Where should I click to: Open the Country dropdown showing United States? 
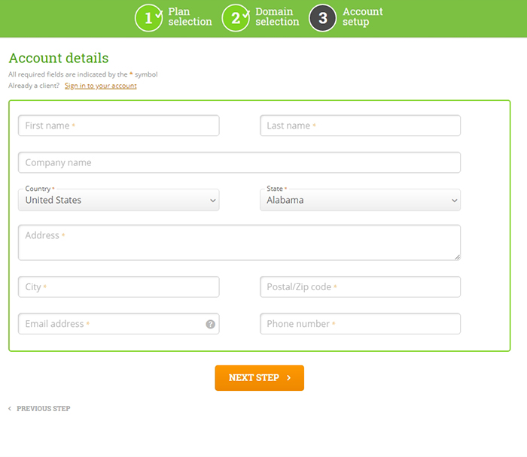tap(119, 200)
